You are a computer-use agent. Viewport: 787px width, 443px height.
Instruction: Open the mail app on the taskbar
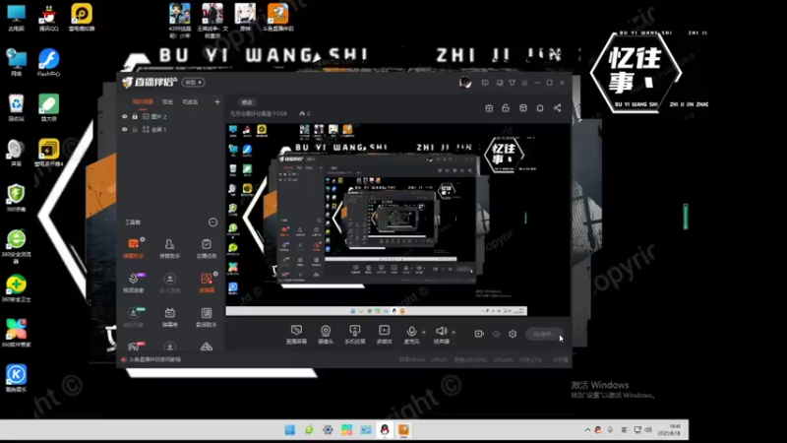tap(366, 430)
